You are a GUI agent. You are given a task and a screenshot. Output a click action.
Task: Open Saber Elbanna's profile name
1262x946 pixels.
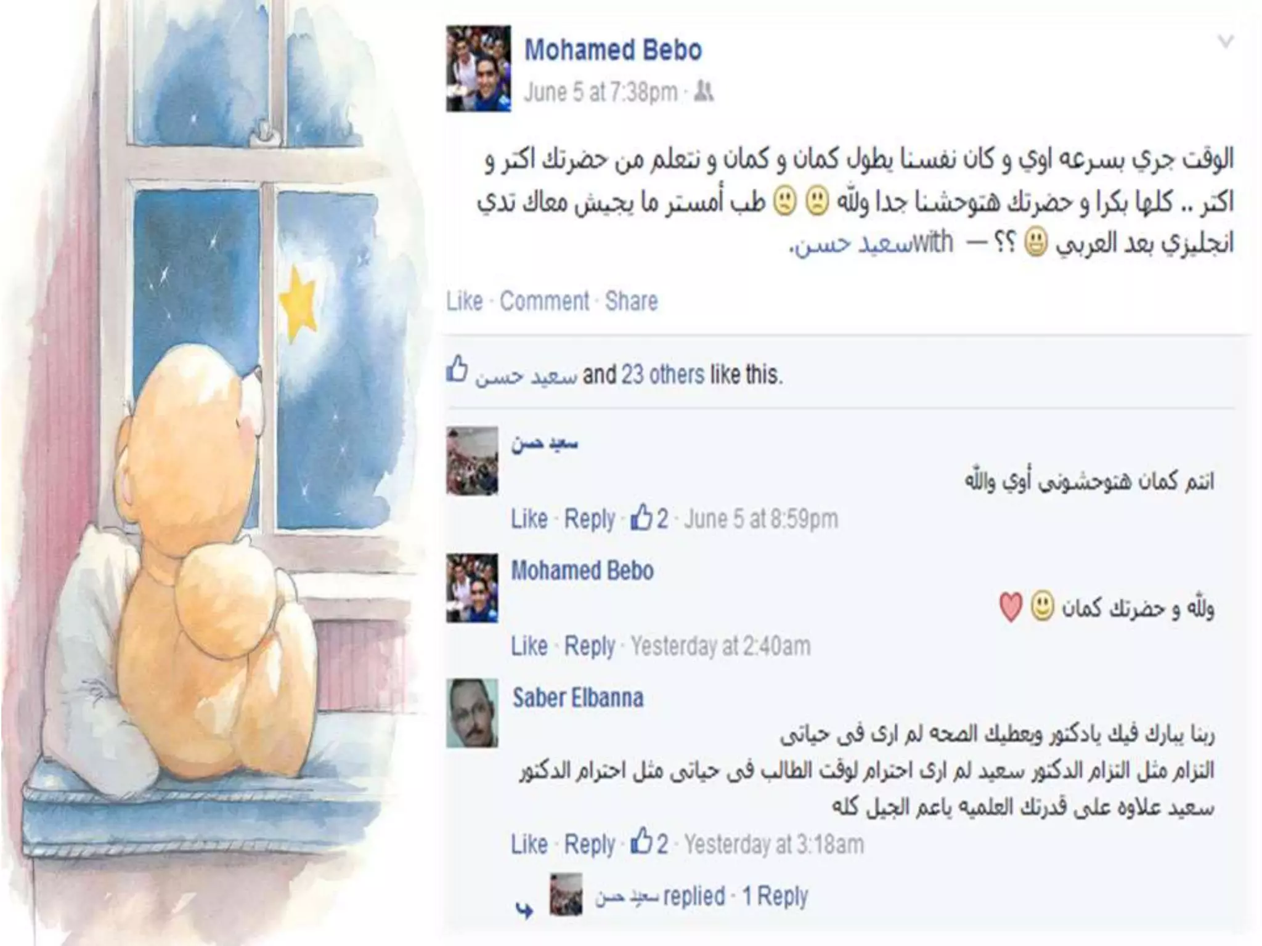pos(578,698)
